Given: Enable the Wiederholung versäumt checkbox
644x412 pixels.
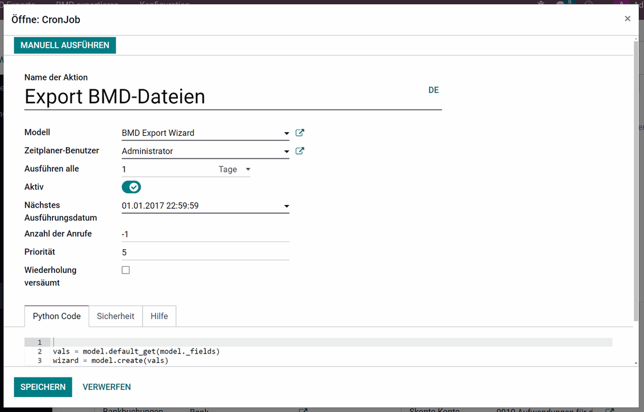Looking at the screenshot, I should [126, 270].
